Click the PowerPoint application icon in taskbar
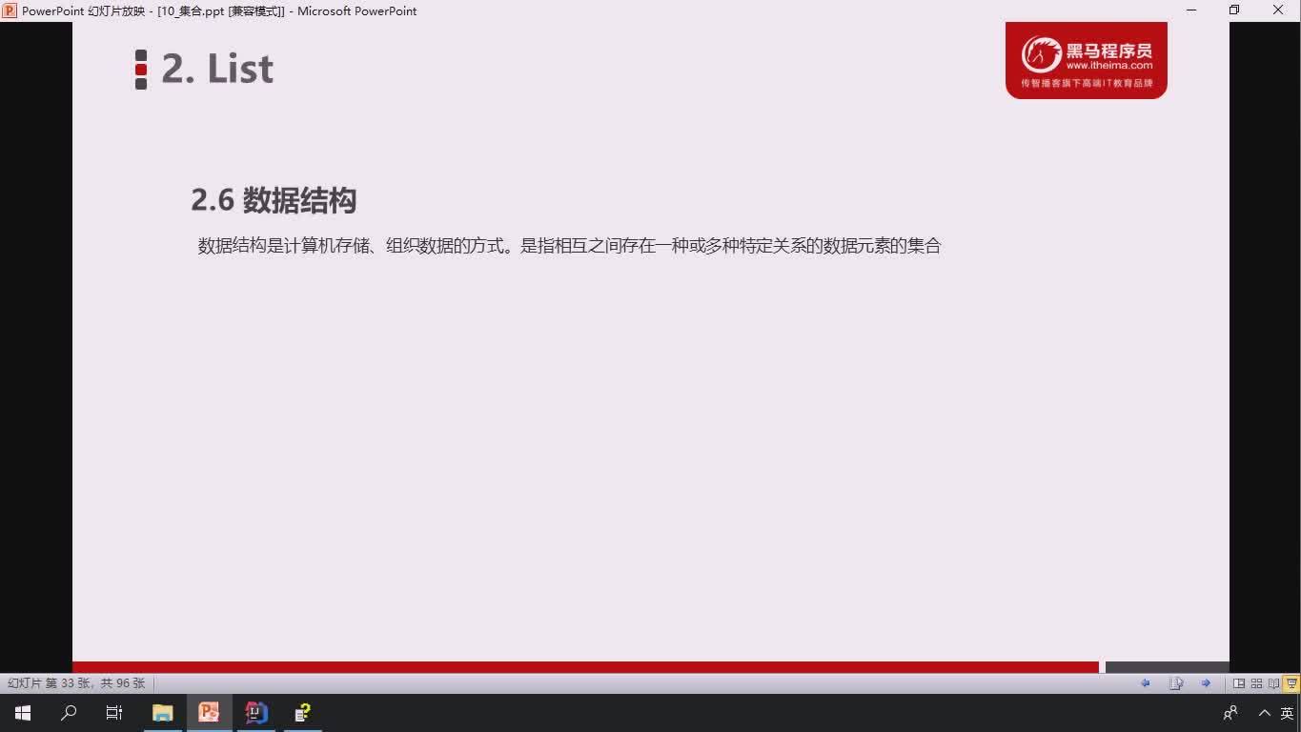 point(209,712)
